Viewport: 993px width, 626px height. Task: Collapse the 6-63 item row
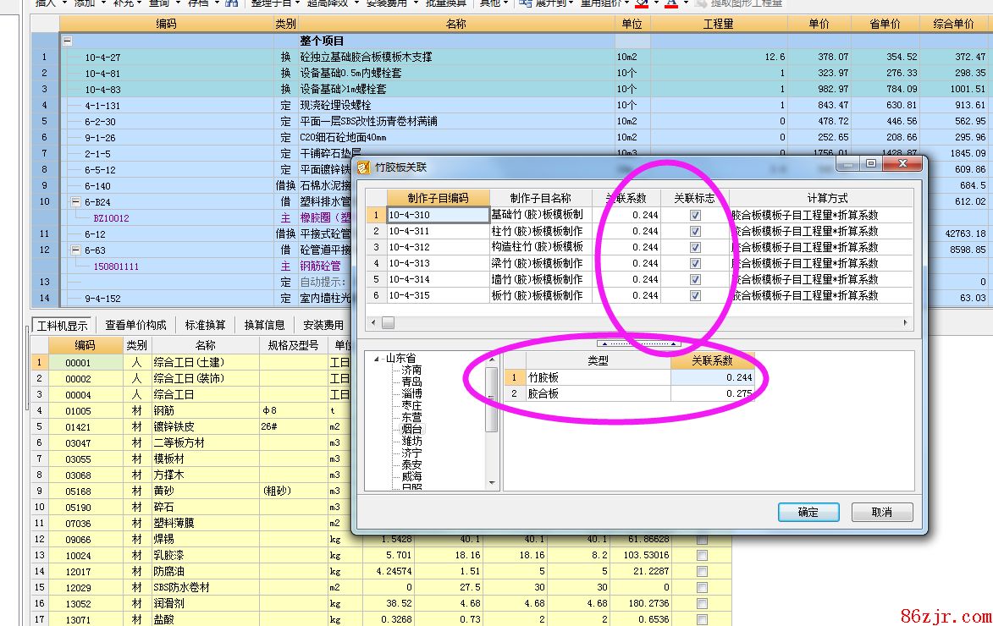(x=75, y=250)
